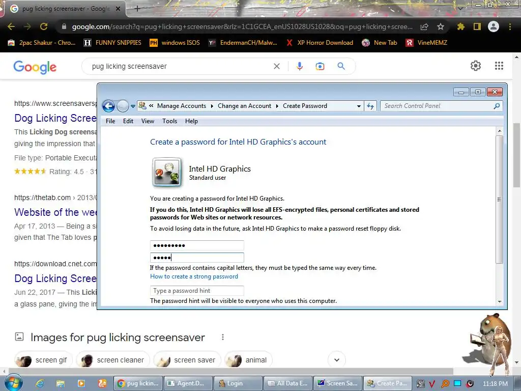The height and width of the screenshot is (391, 521).
Task: Open recent pages dropdown in Control Panel
Action: point(133,106)
